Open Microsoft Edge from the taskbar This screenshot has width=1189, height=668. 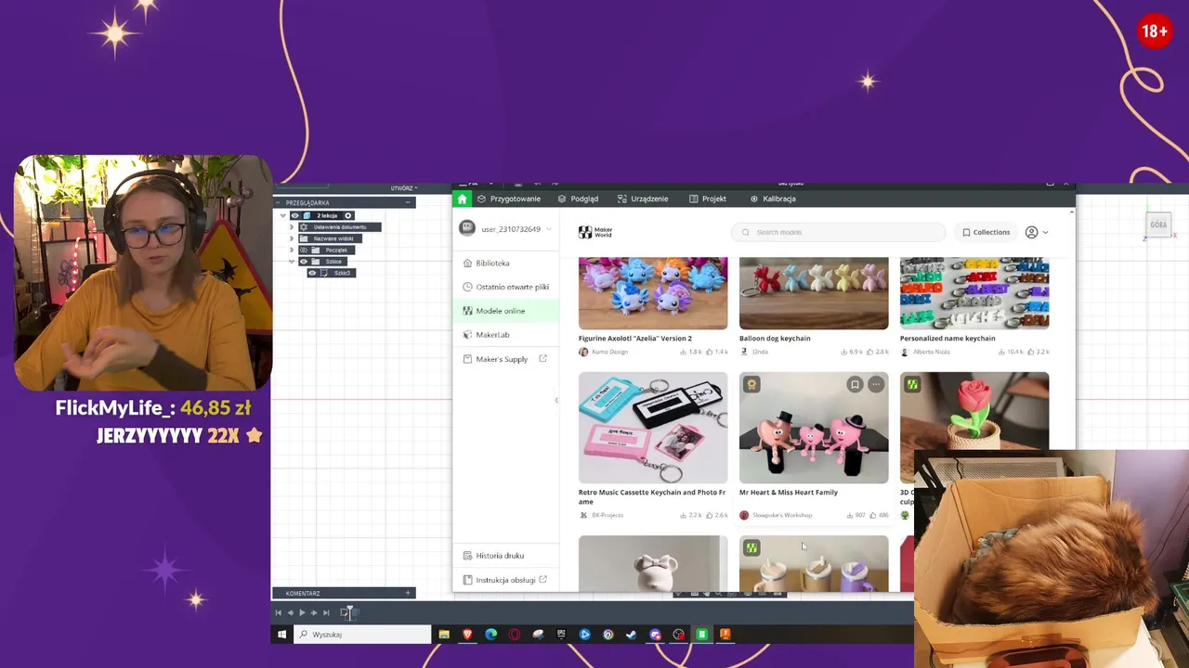click(x=491, y=635)
